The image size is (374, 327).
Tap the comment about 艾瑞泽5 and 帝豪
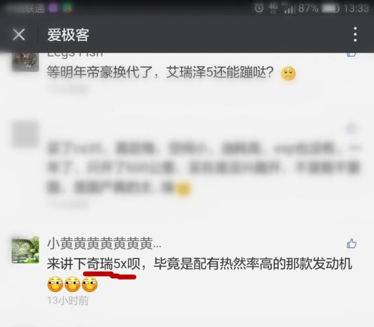click(x=160, y=72)
